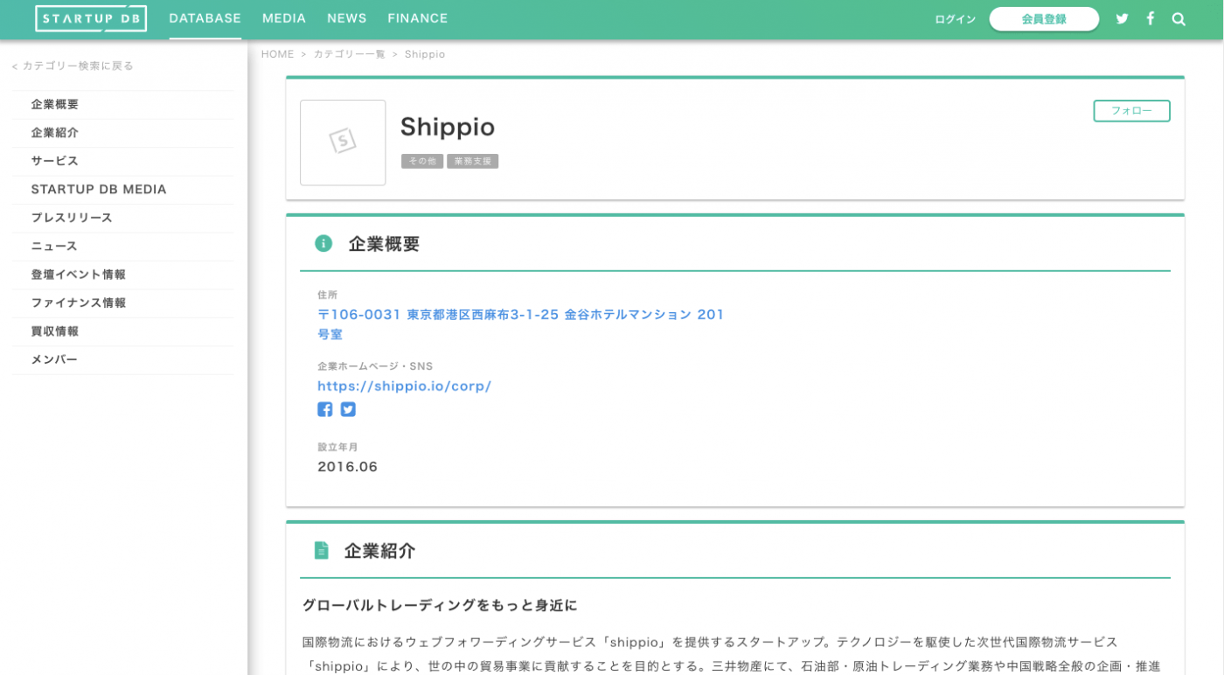Screen dimensions: 1224x675
Task: Click the STARTUP DB logo
Action: [x=91, y=18]
